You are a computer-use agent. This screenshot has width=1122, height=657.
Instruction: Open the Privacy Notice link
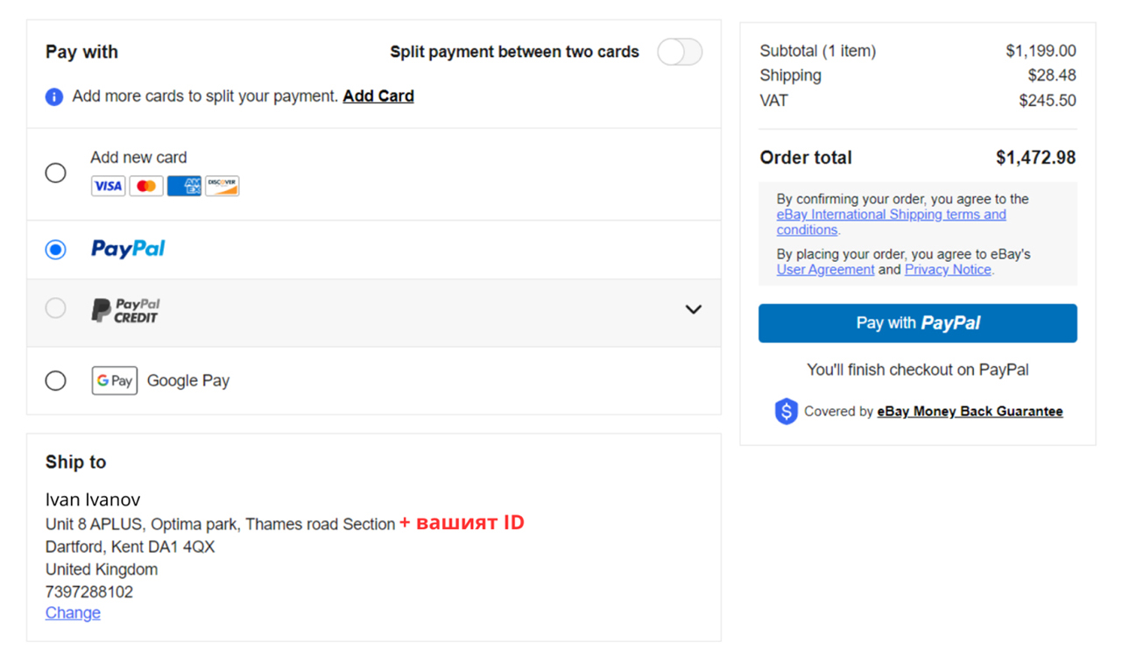tap(948, 270)
